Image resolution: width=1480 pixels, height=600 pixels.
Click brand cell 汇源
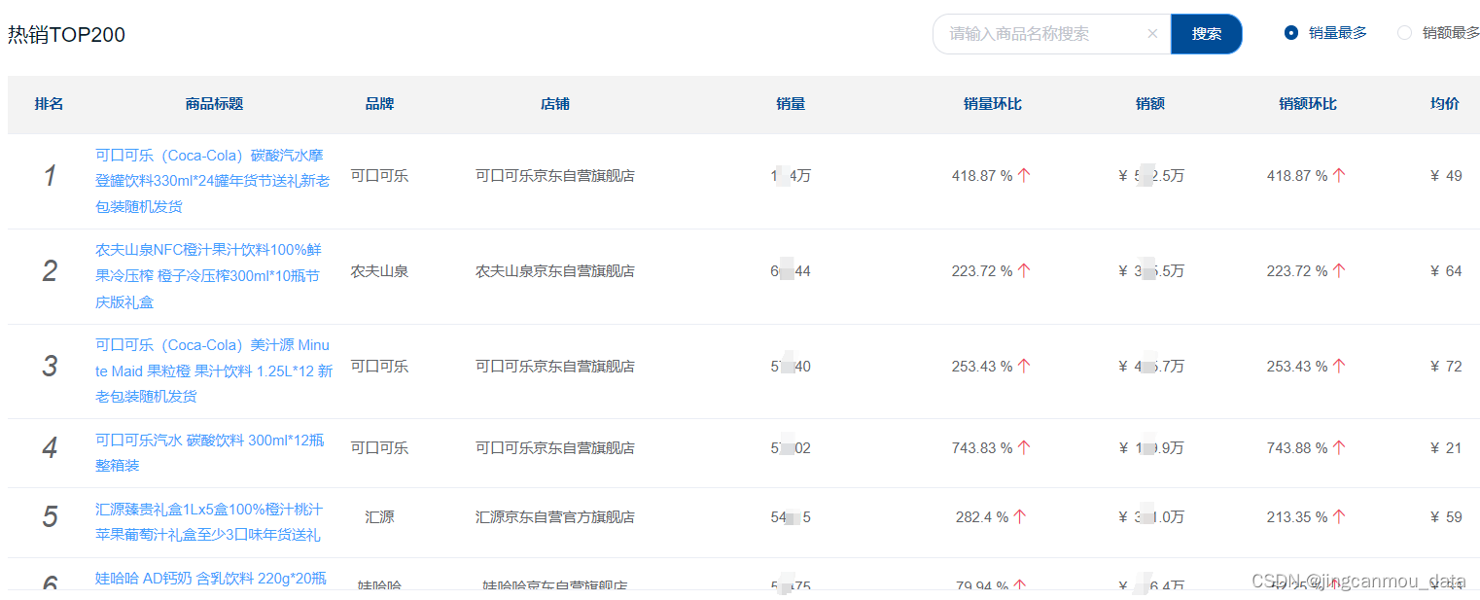click(x=379, y=517)
